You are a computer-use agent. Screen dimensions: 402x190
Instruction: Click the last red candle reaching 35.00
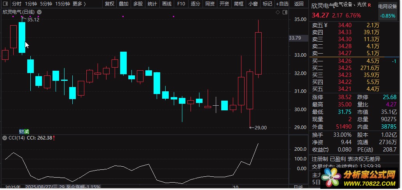[x=258, y=53]
